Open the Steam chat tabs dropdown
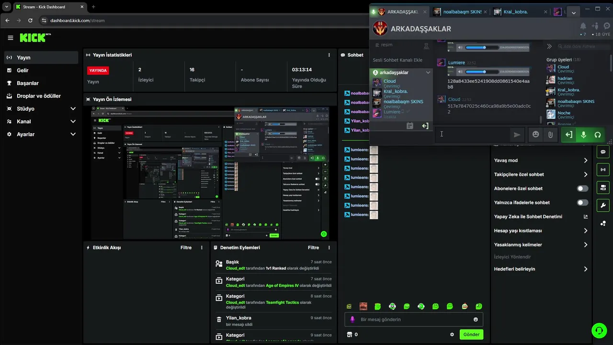 pyautogui.click(x=574, y=13)
